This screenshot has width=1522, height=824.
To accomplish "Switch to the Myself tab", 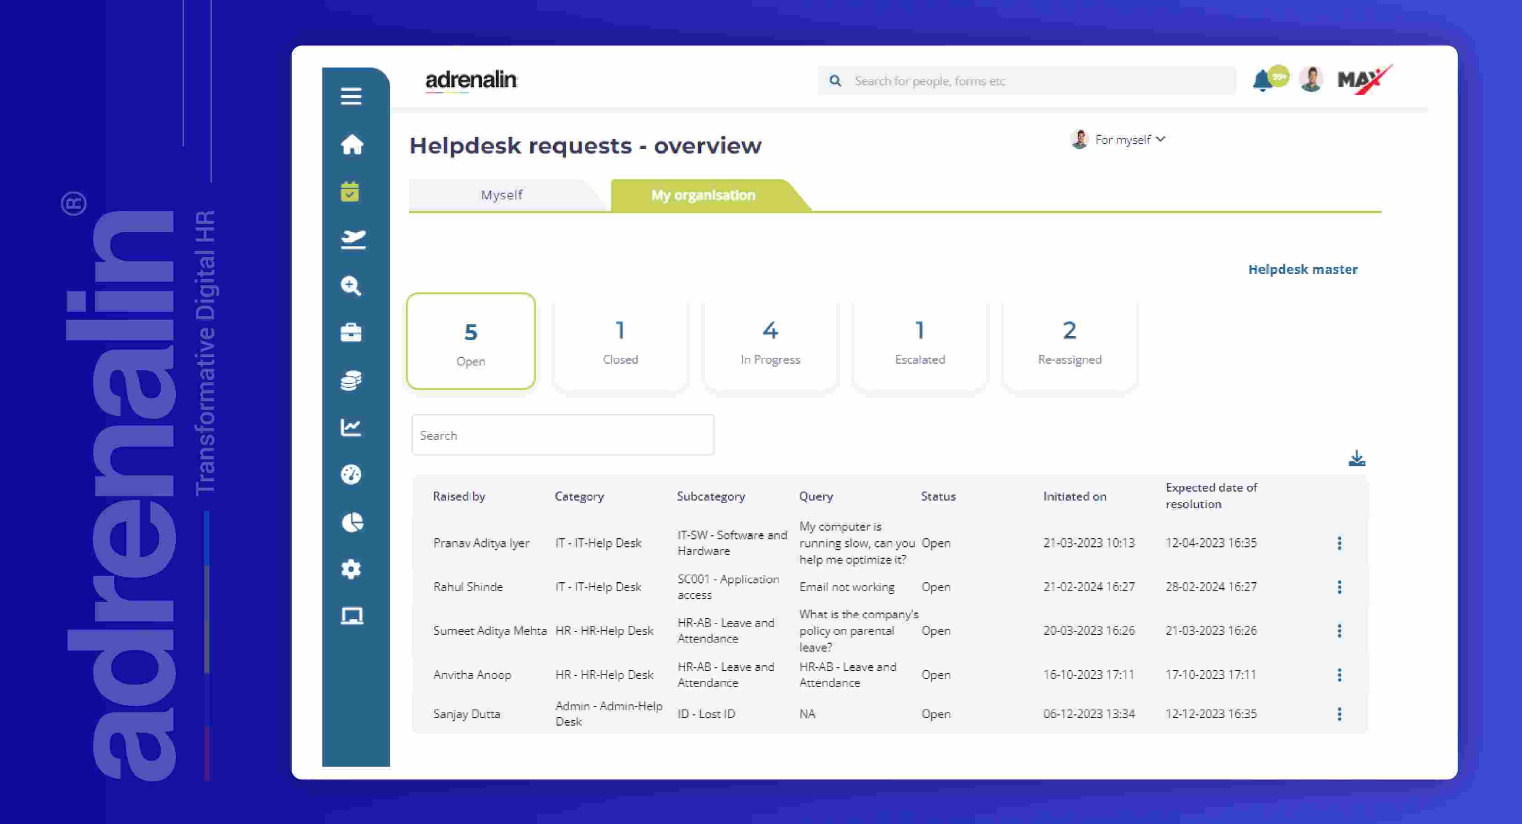I will coord(502,195).
